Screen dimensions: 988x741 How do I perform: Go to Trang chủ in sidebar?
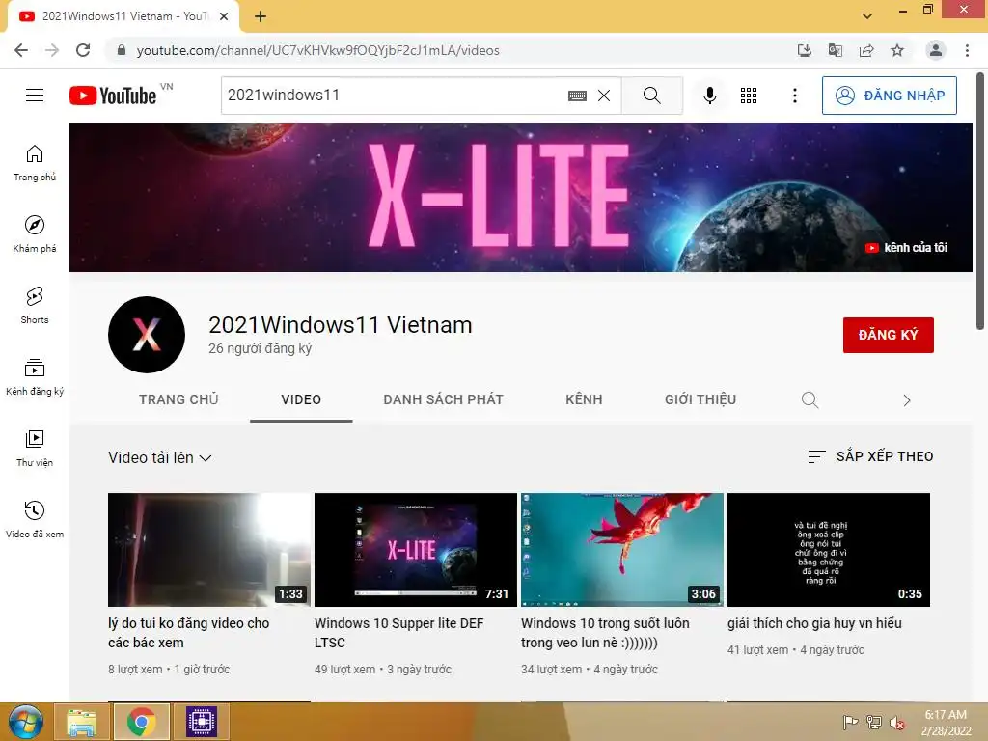[x=35, y=163]
